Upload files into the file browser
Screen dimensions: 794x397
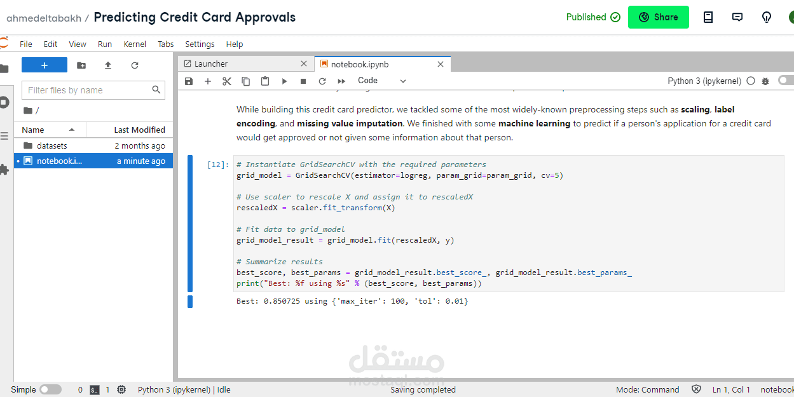coord(107,65)
